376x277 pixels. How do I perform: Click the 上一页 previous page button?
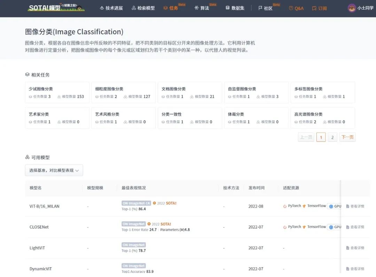[306, 137]
